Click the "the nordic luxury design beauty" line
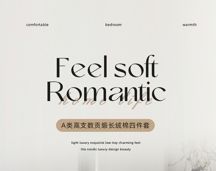Viewport: 216px width, 171px height. (x=106, y=149)
